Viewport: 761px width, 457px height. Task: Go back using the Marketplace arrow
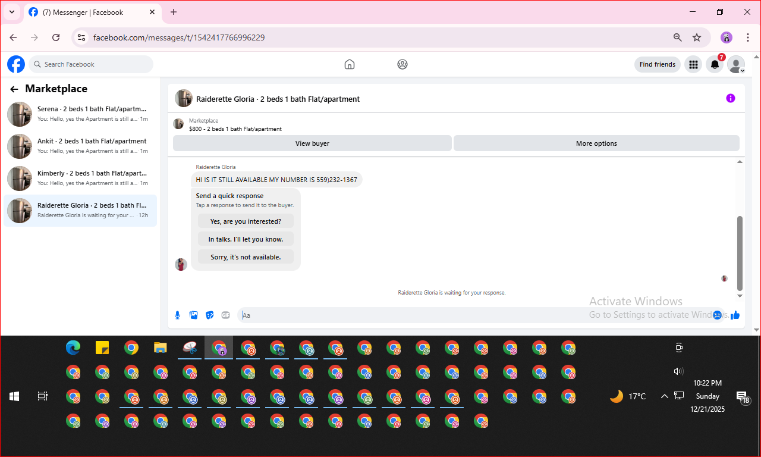[14, 89]
